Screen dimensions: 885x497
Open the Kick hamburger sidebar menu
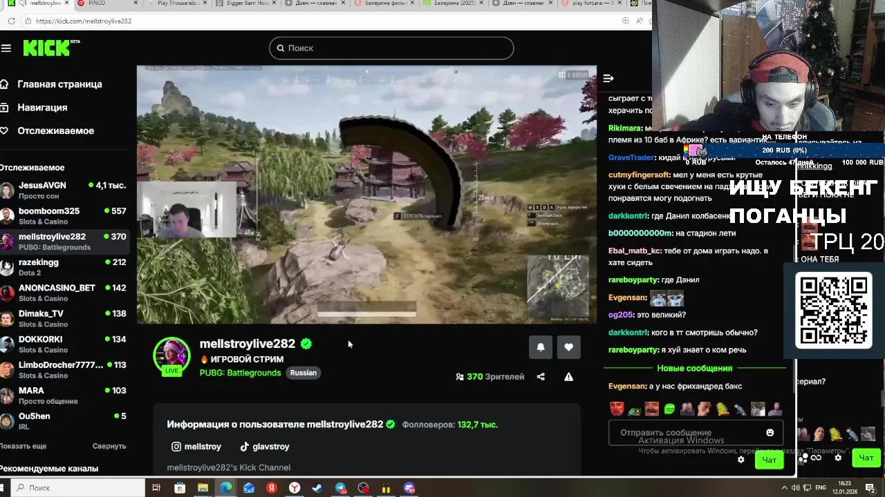6,48
